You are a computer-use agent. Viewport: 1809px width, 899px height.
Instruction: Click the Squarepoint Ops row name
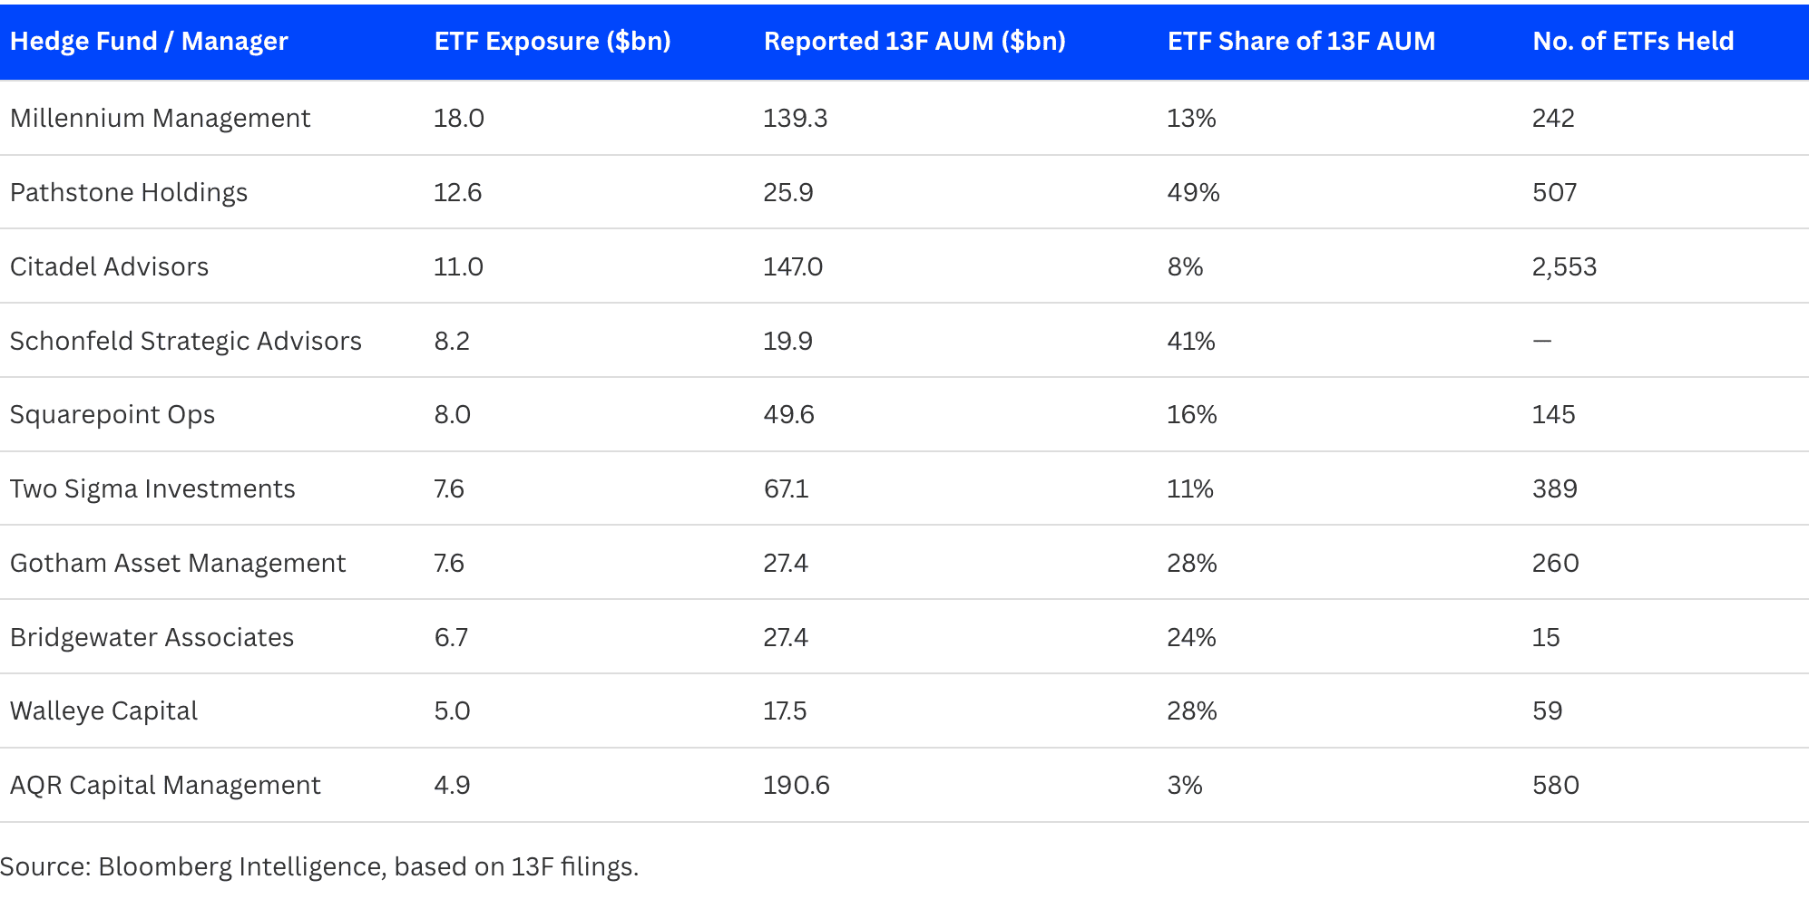coord(112,415)
